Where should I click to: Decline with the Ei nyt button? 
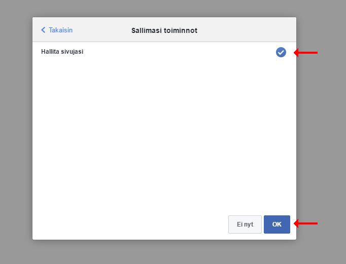point(245,224)
